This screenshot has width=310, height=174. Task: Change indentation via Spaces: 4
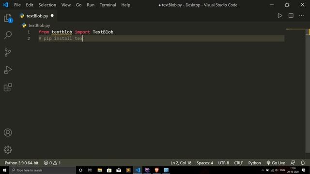click(x=204, y=163)
